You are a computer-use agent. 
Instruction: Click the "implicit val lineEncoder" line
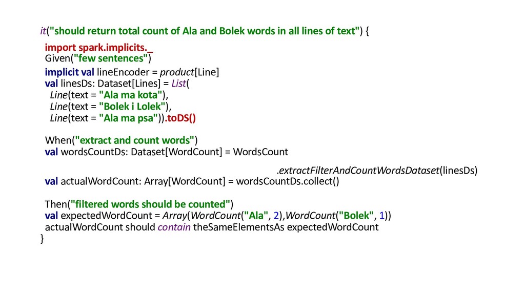(132, 72)
